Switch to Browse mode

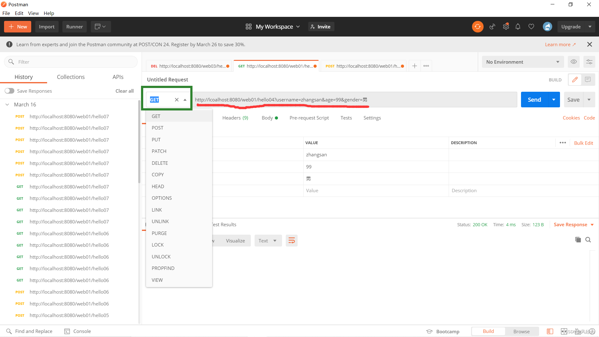(x=521, y=331)
